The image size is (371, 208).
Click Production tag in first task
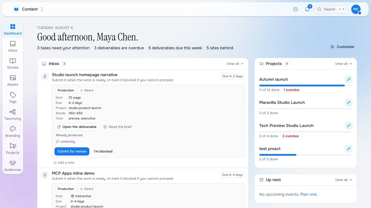66,90
